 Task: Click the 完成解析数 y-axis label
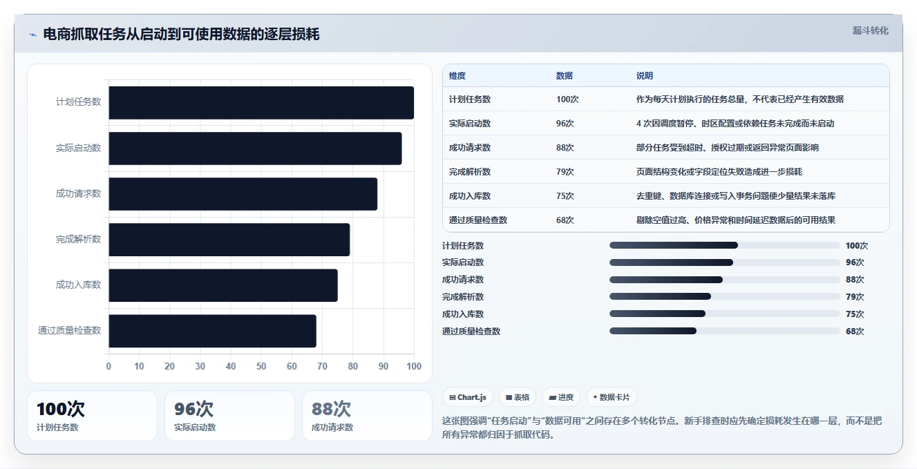tap(79, 239)
